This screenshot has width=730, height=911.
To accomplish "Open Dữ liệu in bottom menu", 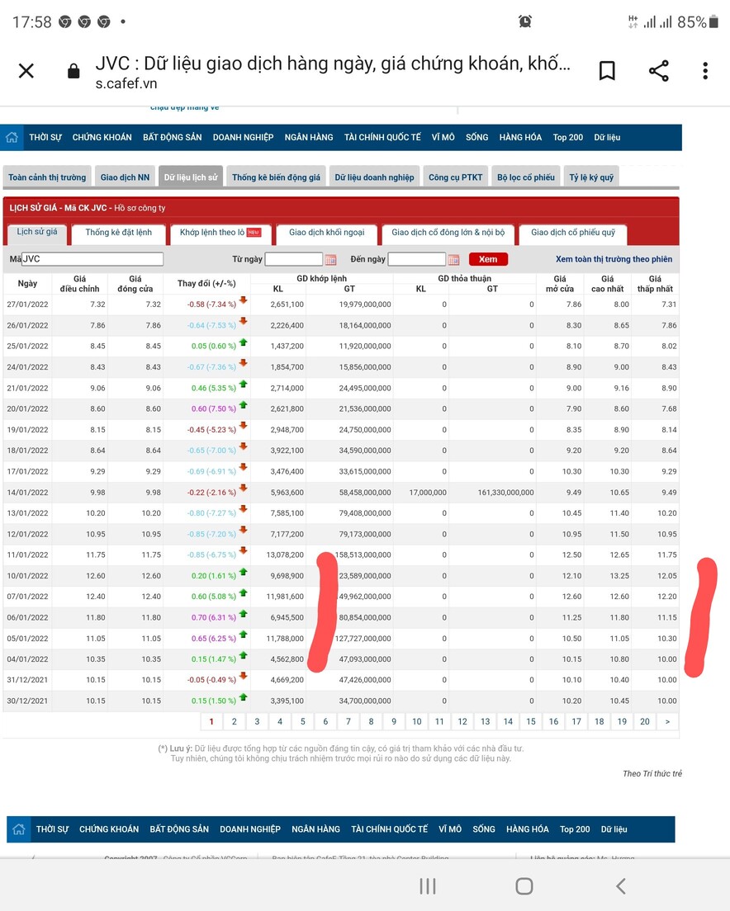I will pyautogui.click(x=614, y=829).
